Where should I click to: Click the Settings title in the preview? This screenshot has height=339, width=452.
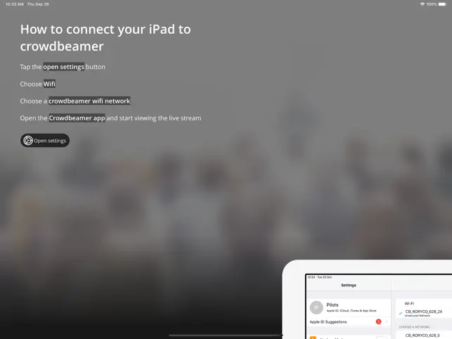coord(349,285)
